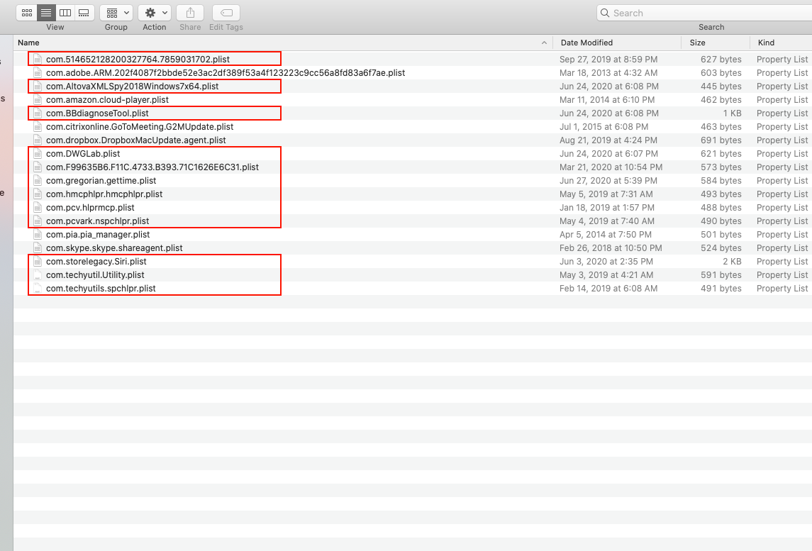
Task: Click file icon of com.gregorian.gettime.plist
Action: tap(38, 180)
